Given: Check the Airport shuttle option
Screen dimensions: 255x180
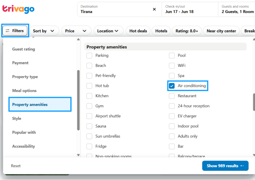Looking at the screenshot, I should tap(89, 116).
